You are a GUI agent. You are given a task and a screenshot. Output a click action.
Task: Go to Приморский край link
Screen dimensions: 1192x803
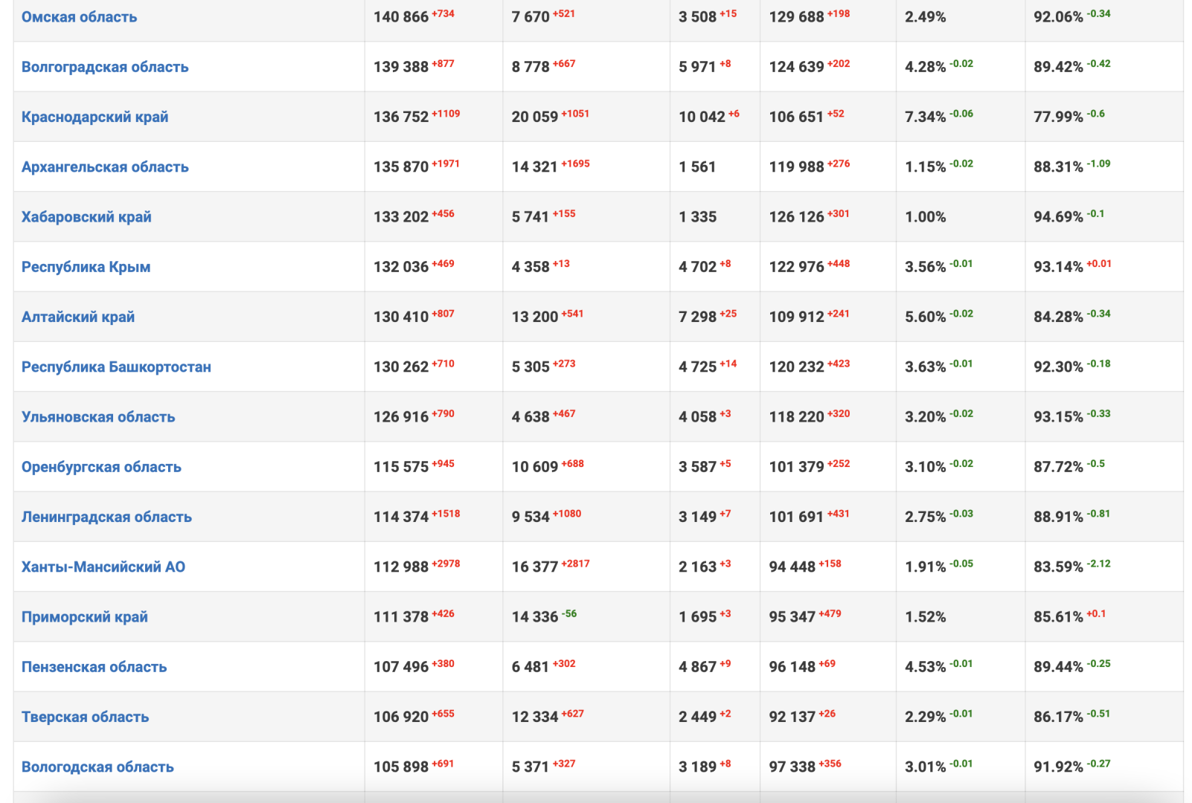click(85, 617)
